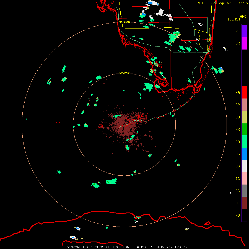Click the light green RA legend swatch
The width and height of the screenshot is (249, 249).
click(x=244, y=142)
